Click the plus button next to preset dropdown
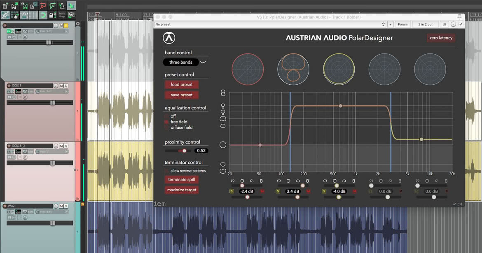The image size is (482, 253). [x=391, y=24]
